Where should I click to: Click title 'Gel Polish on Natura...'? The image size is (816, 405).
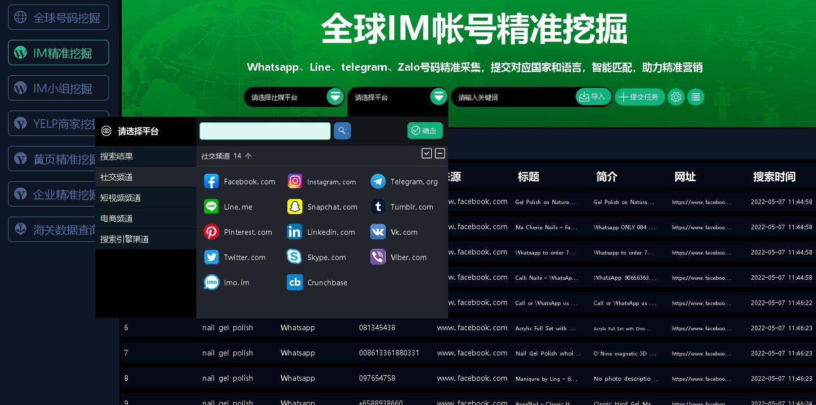pos(545,202)
